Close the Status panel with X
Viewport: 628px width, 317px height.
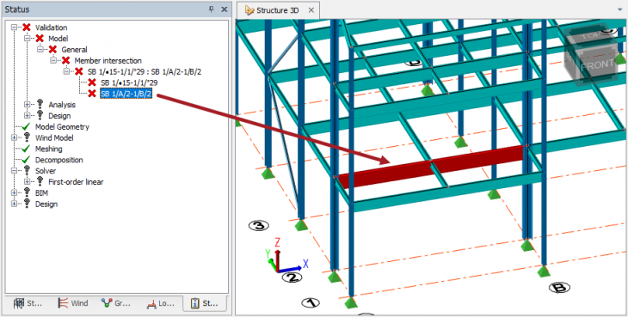tap(224, 9)
